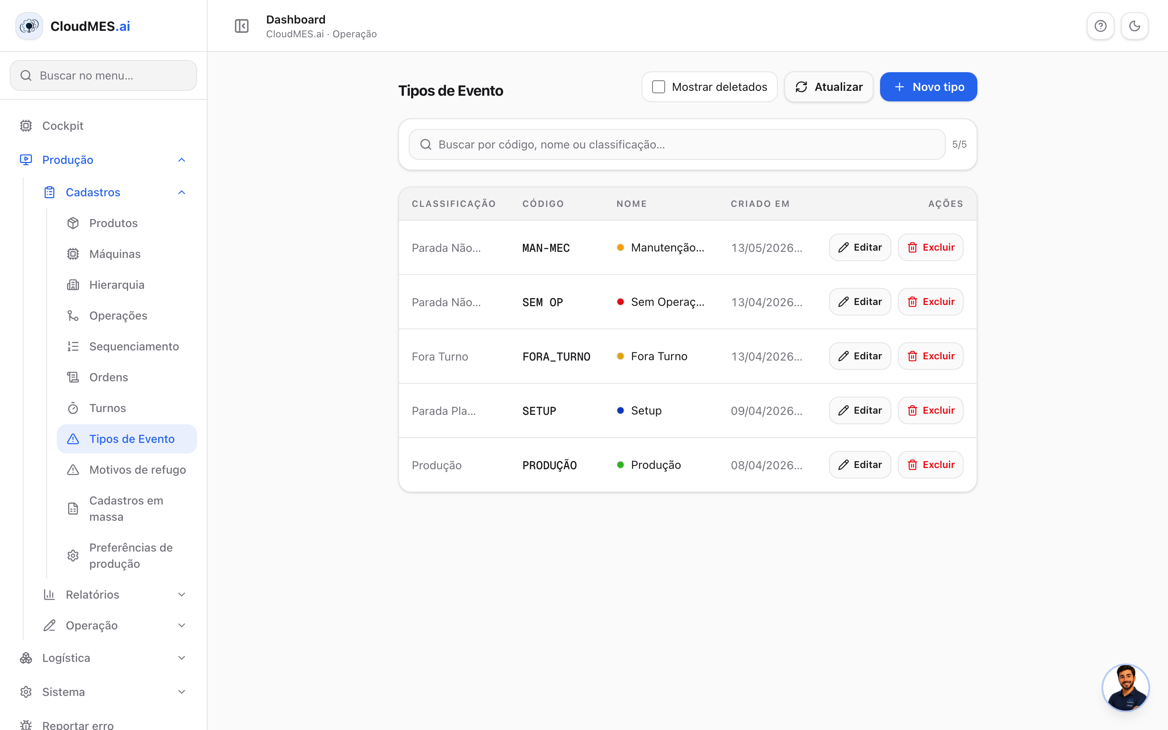Image resolution: width=1168 pixels, height=730 pixels.
Task: Click the Cadastros clipboard icon
Action: tap(49, 192)
